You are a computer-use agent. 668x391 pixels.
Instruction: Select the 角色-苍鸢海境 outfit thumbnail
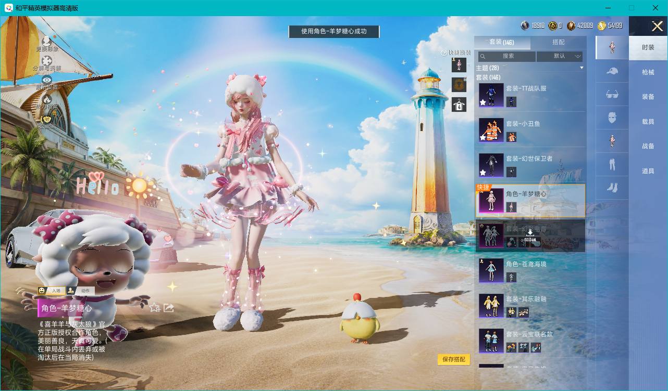pyautogui.click(x=491, y=271)
